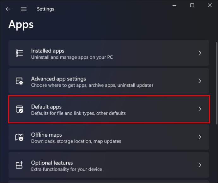Click the Advanced app settings icon
This screenshot has height=183, width=218.
click(19, 81)
